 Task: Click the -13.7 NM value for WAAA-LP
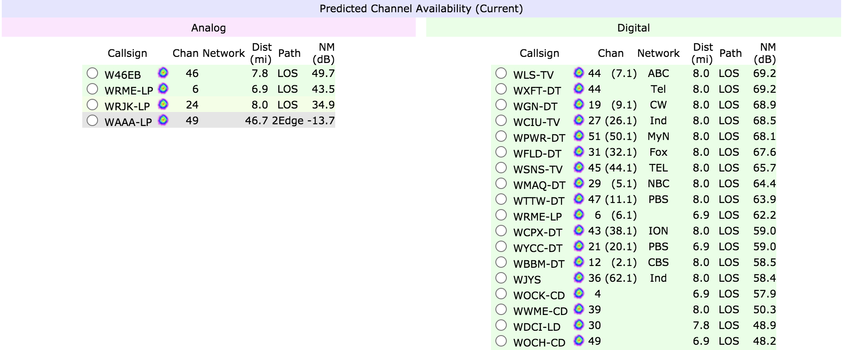point(321,120)
